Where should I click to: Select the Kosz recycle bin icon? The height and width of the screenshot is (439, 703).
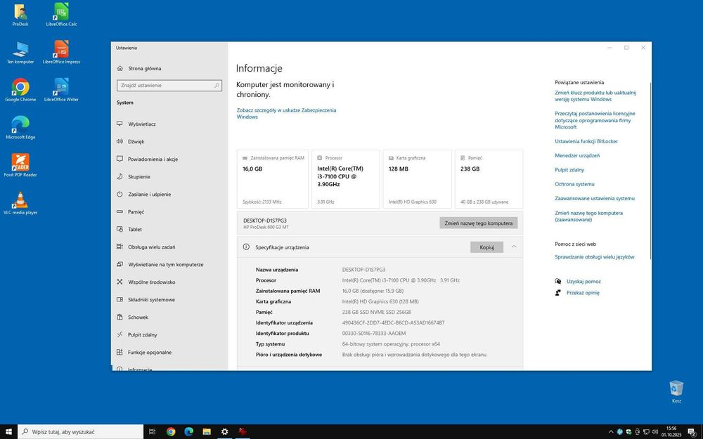pos(676,391)
